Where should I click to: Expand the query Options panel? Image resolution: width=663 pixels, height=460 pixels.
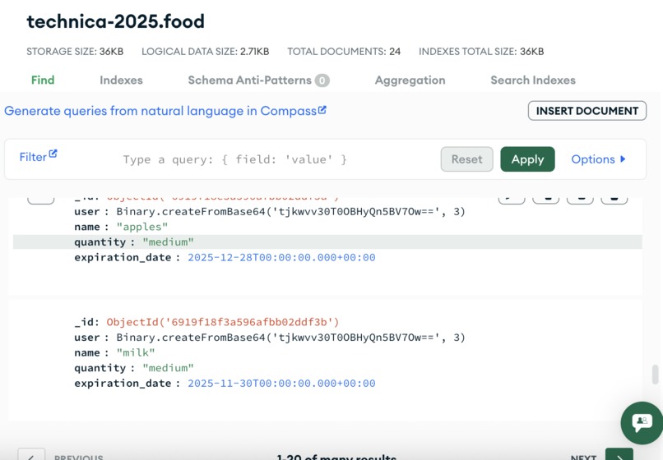[x=598, y=159]
